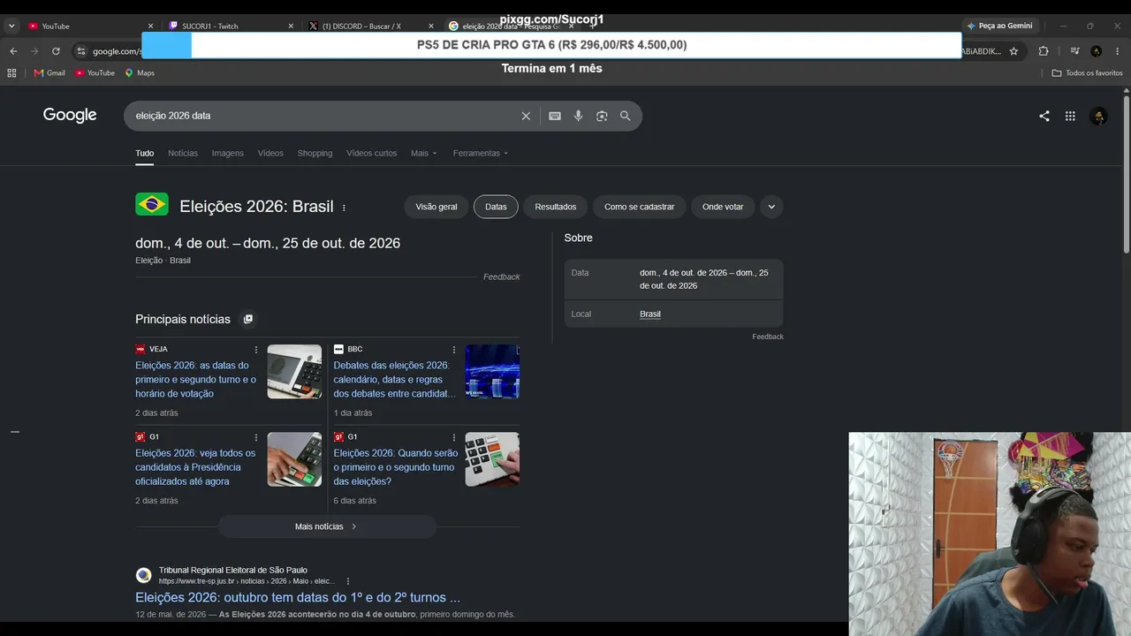Expand the Mais search filter dropdown
Image resolution: width=1131 pixels, height=636 pixels.
424,154
